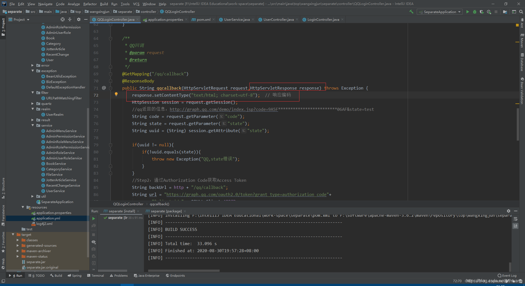This screenshot has height=286, width=525.
Task: Click the Run console horizontal scrollbar thumb
Action: pos(184,271)
